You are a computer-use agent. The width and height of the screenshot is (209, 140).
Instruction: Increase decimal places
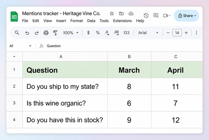(116, 33)
